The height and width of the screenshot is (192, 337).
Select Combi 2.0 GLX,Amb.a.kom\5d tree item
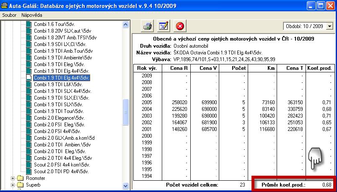pyautogui.click(x=64, y=138)
